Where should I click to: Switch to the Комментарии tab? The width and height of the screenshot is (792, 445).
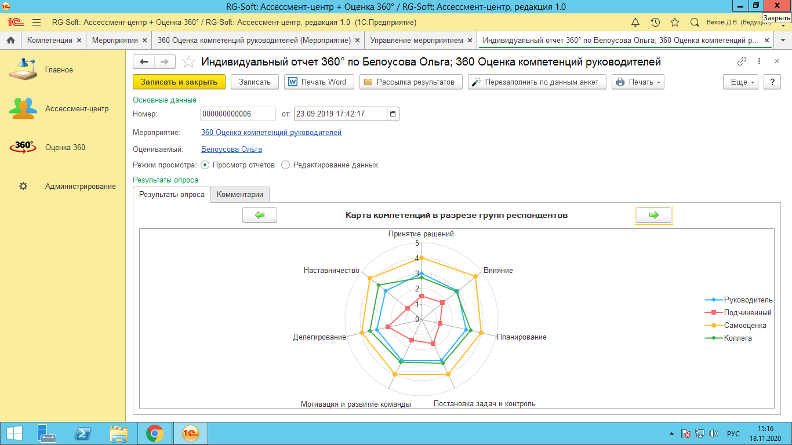click(240, 195)
